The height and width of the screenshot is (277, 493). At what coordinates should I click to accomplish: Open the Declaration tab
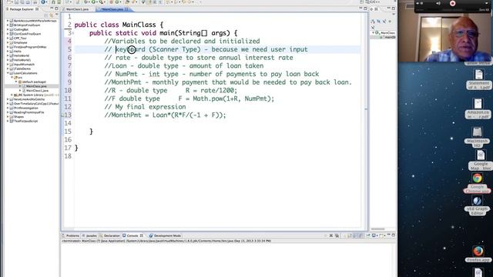[109, 235]
